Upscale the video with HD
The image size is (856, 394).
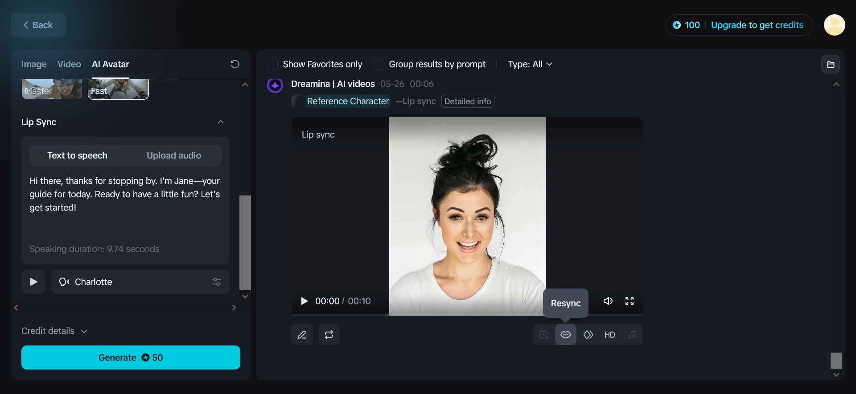tap(610, 335)
